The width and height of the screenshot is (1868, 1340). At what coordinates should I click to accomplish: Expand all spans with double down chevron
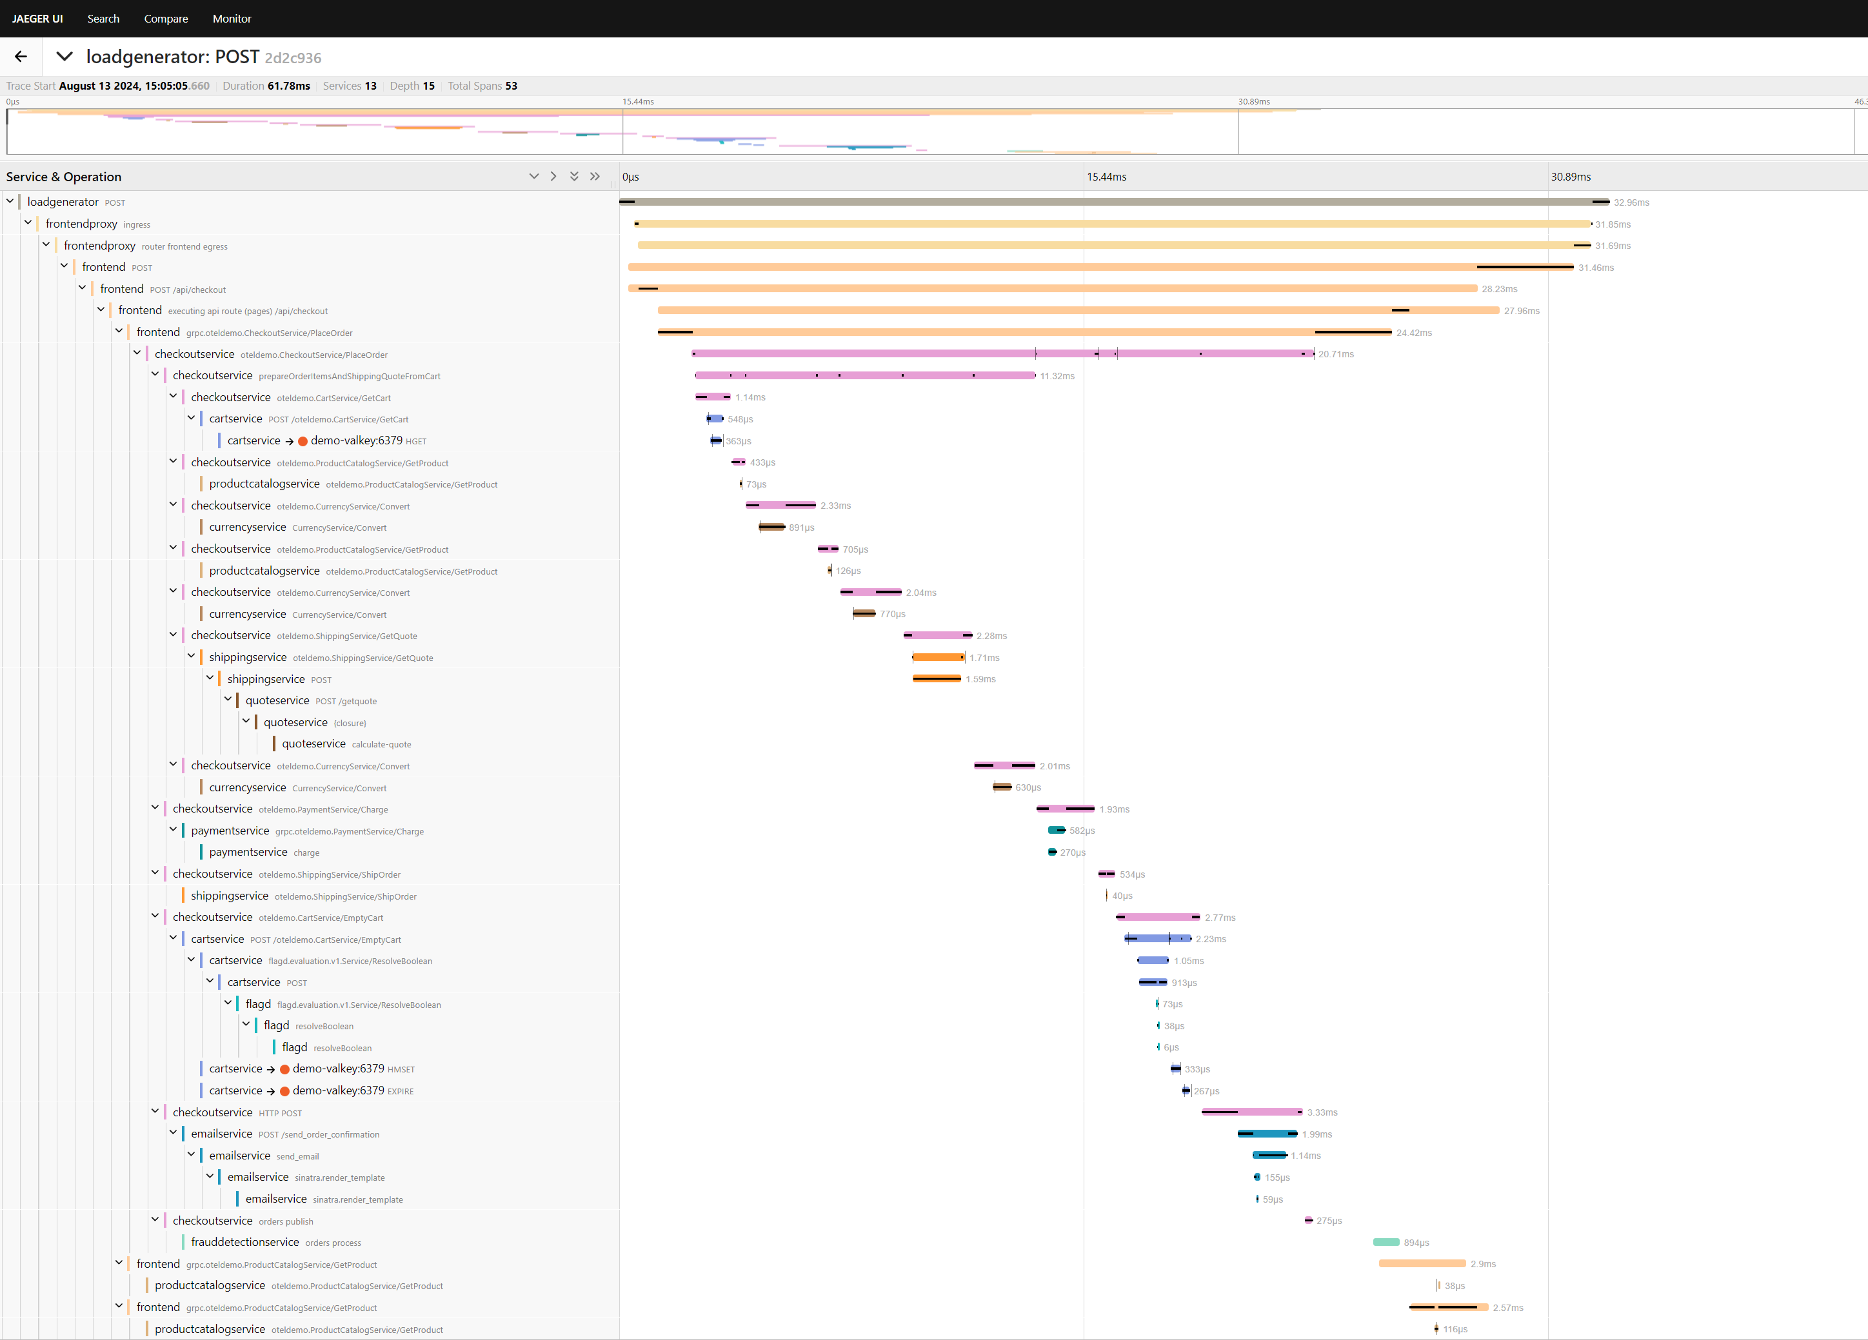coord(574,176)
